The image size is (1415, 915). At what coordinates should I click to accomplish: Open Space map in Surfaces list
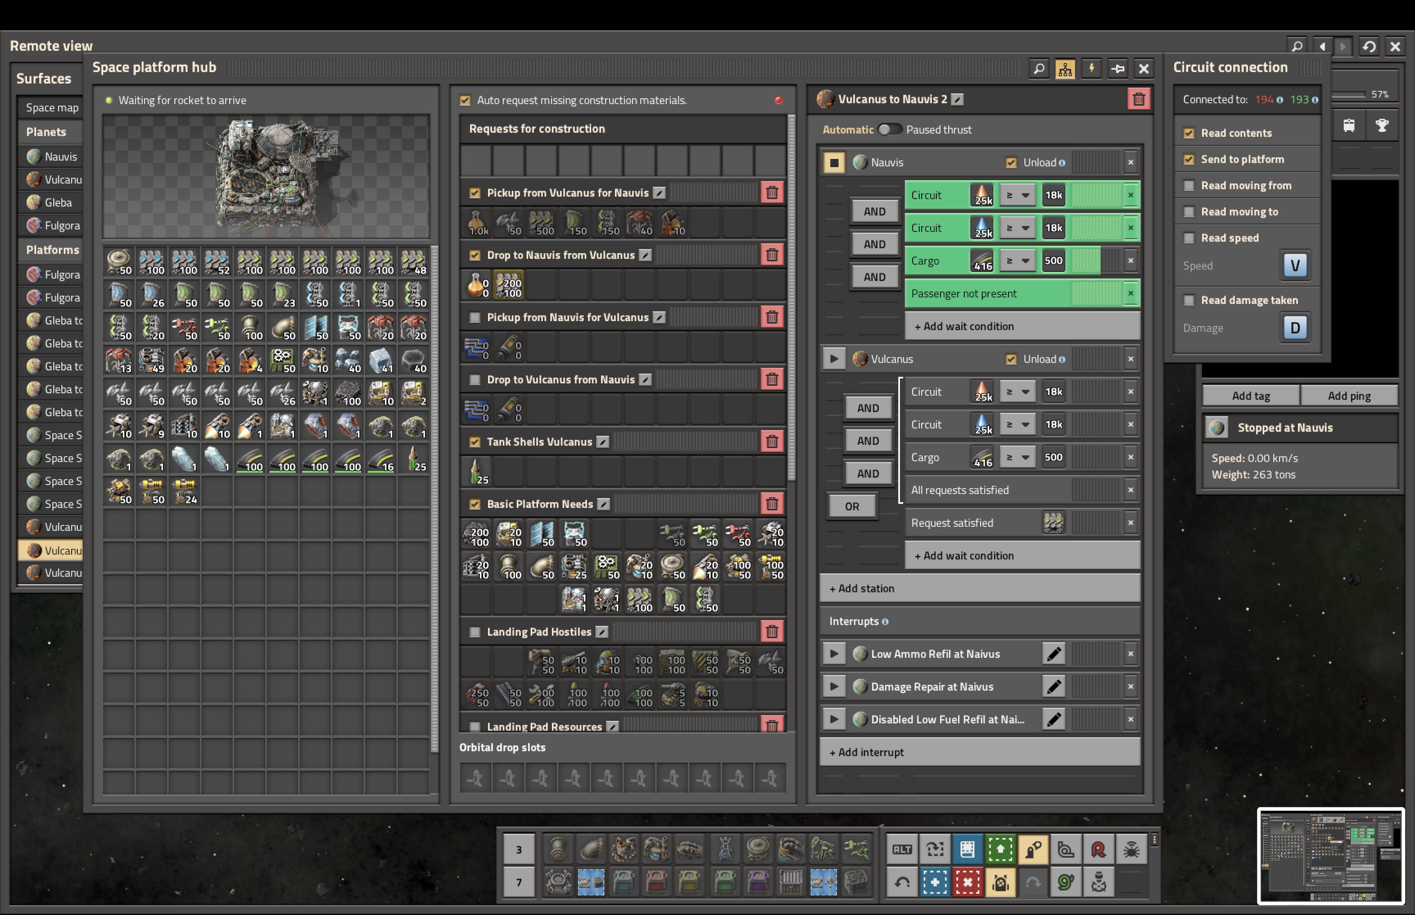pos(52,108)
